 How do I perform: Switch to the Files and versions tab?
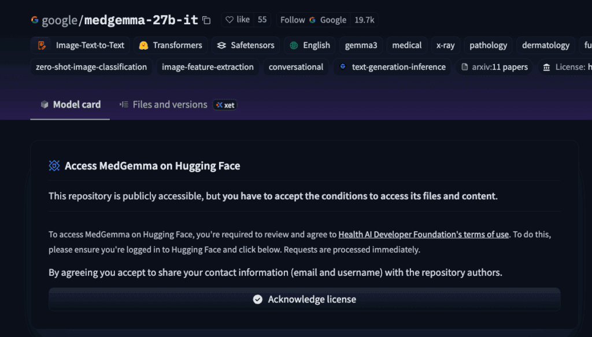(163, 105)
